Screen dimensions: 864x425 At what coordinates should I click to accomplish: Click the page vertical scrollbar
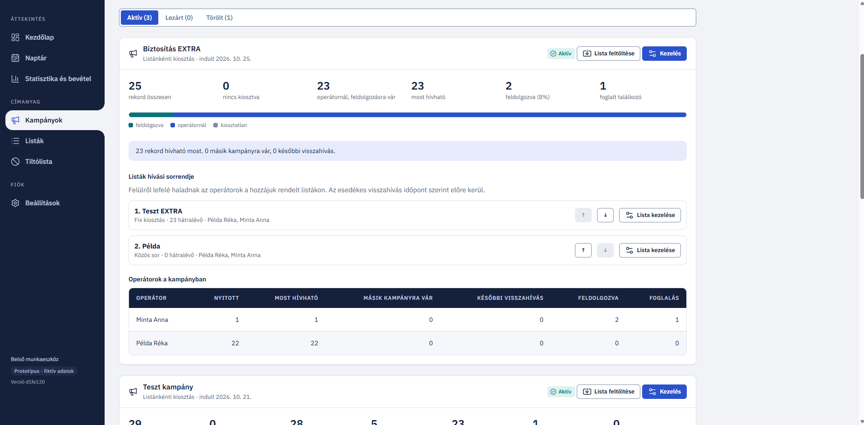(x=862, y=126)
